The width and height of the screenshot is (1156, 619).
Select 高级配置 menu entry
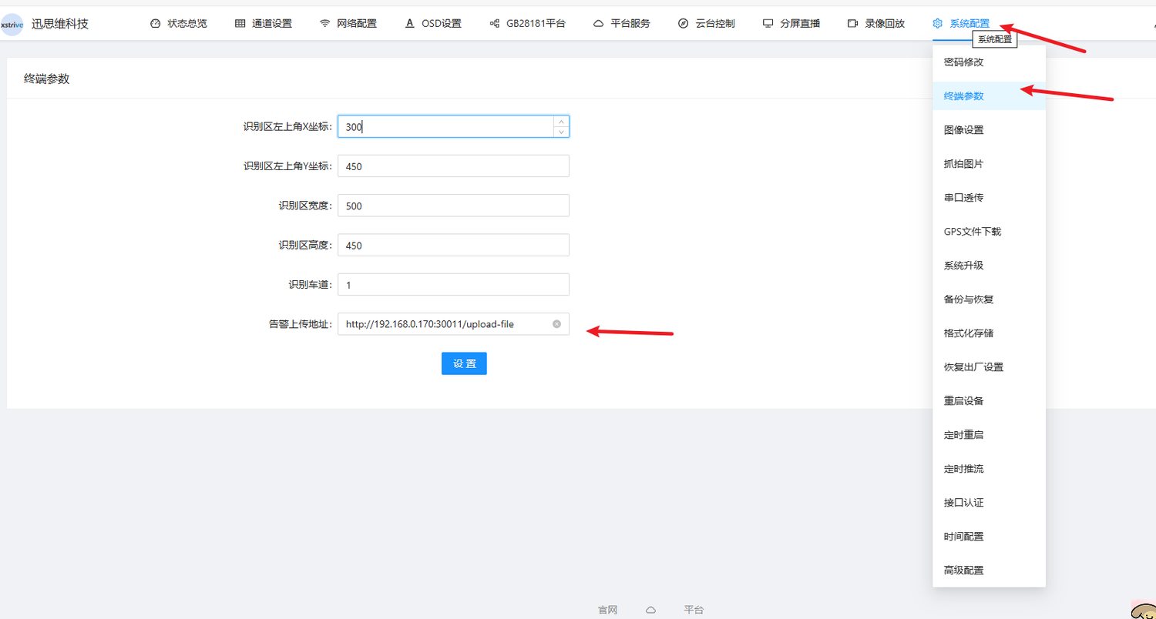tap(989, 570)
